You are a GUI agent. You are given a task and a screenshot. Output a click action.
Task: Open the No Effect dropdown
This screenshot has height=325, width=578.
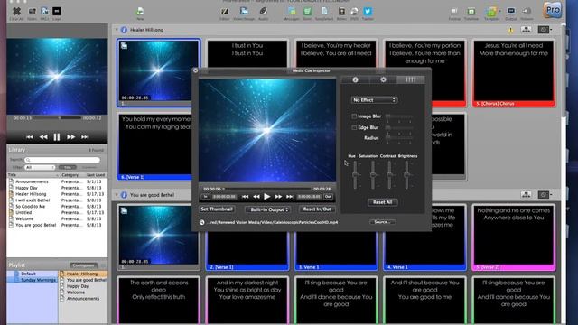(x=374, y=100)
